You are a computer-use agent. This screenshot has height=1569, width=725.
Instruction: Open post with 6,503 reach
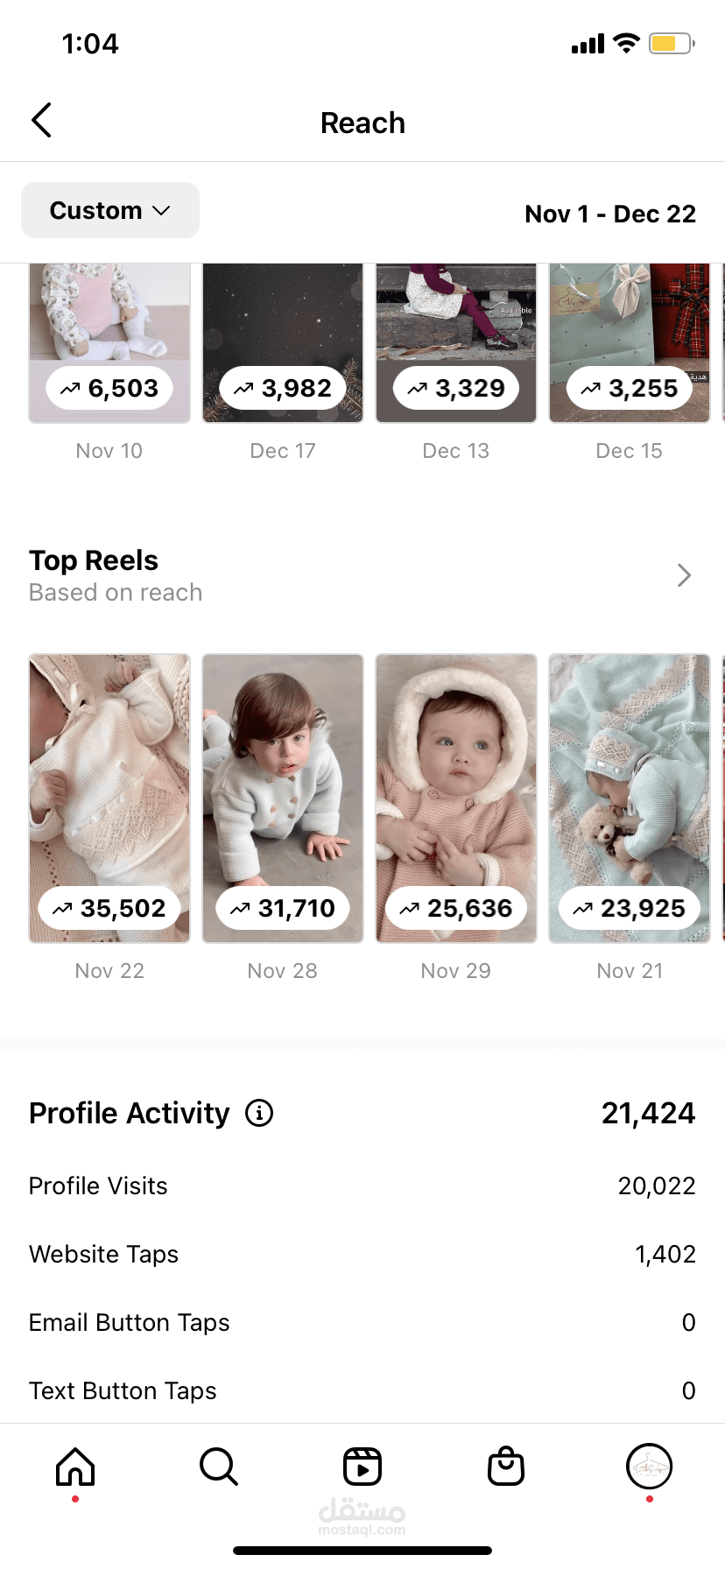point(109,343)
